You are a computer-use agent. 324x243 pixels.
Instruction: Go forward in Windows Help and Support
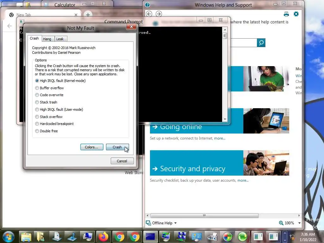[159, 14]
